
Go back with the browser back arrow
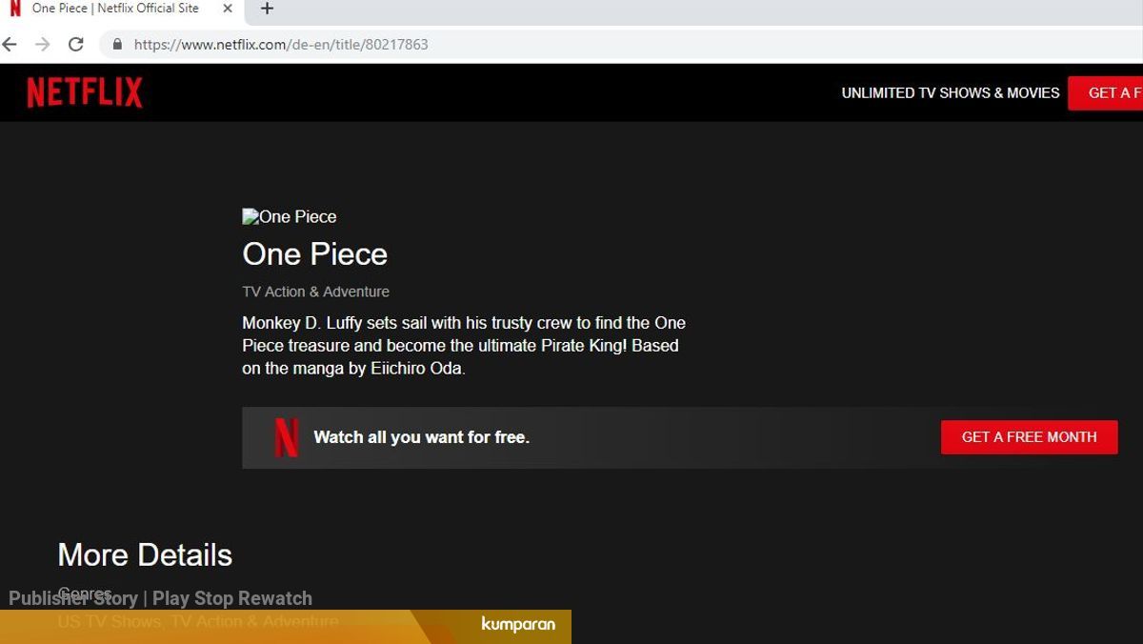click(x=10, y=44)
